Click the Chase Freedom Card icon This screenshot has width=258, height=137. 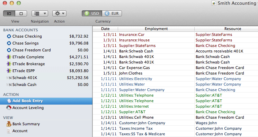[9, 50]
